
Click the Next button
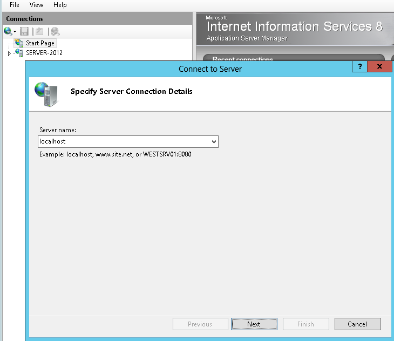(x=254, y=324)
